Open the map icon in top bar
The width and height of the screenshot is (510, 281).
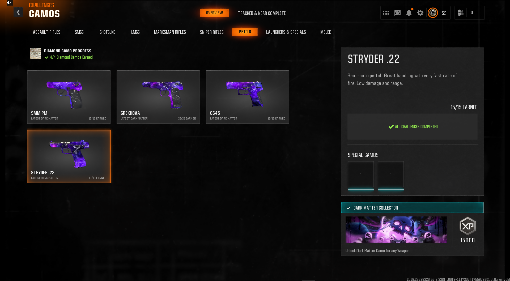[397, 13]
